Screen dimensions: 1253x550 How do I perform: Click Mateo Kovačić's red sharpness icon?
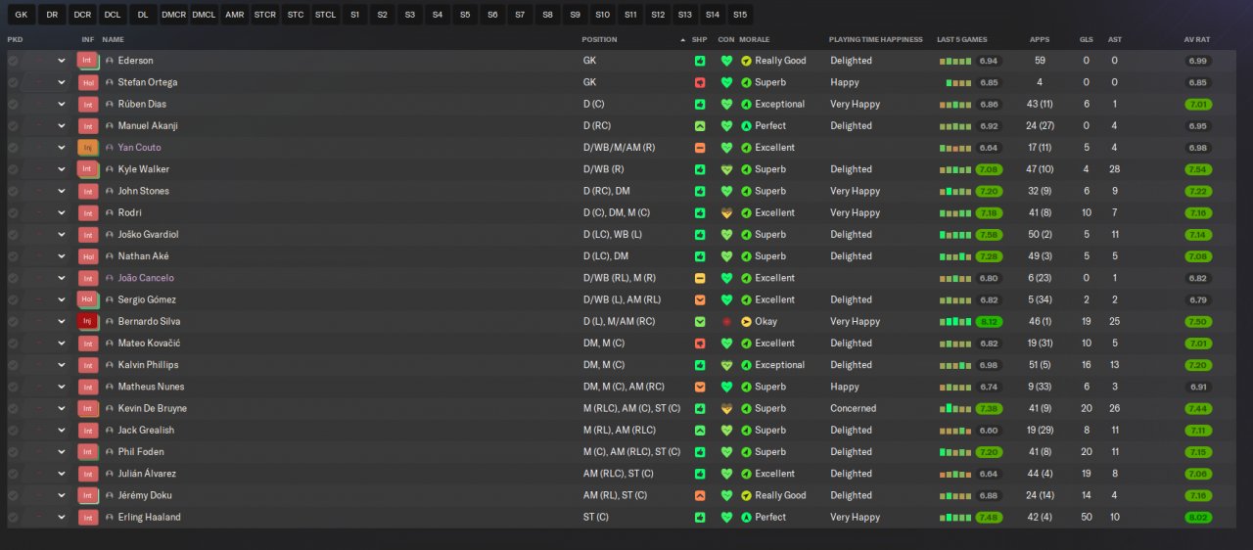click(x=700, y=344)
